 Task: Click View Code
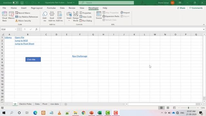[86, 17]
